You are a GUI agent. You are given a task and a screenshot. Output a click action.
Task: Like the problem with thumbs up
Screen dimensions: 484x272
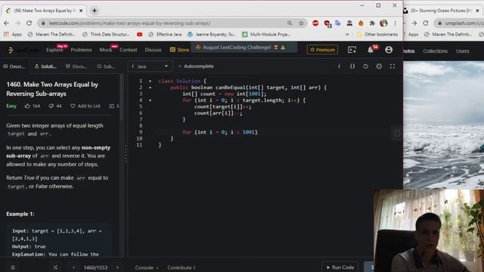click(x=27, y=106)
